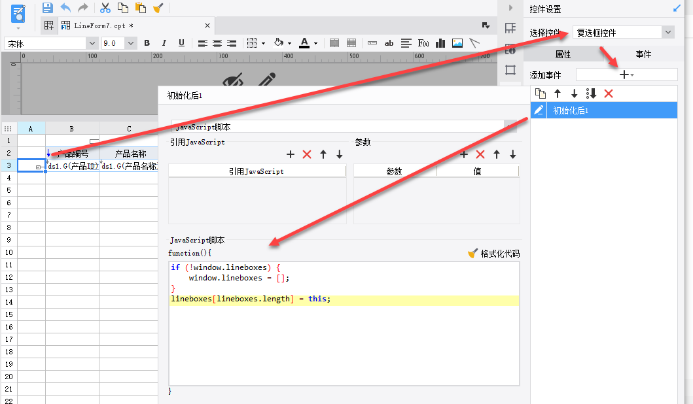The image size is (693, 404).
Task: Undo the last action
Action: click(65, 7)
